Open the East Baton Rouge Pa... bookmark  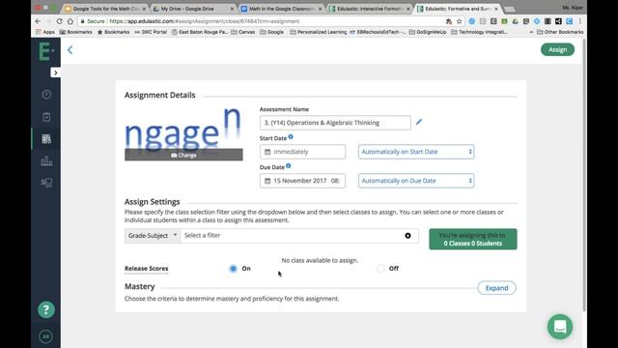click(200, 32)
